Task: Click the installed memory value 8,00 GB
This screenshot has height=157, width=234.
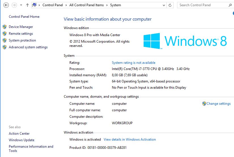Action: [130, 75]
